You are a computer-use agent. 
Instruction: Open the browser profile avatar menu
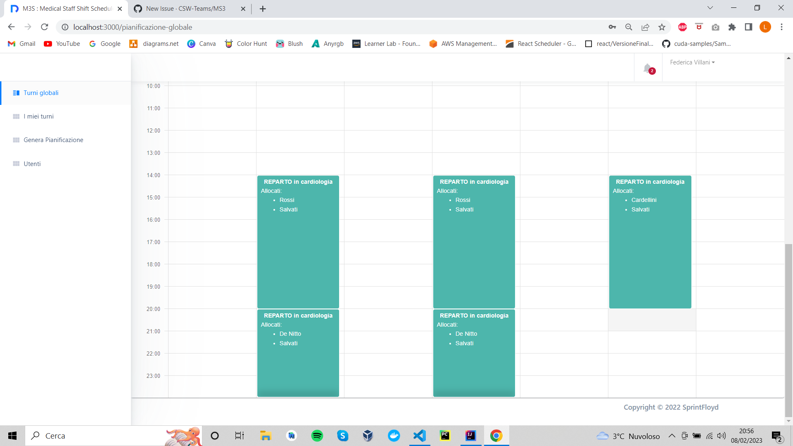[x=765, y=27]
